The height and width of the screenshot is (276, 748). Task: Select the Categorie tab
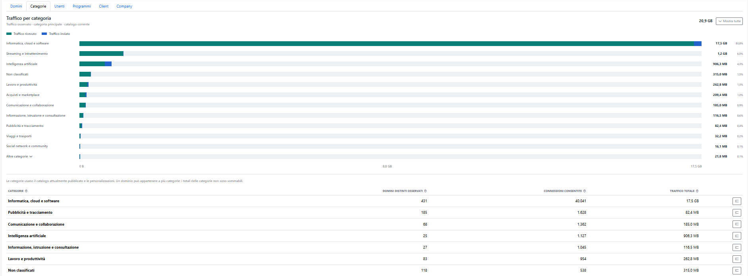coord(38,6)
